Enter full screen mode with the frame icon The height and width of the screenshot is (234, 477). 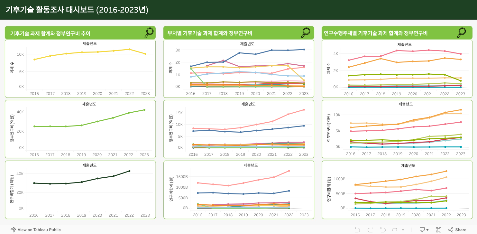[438, 229]
